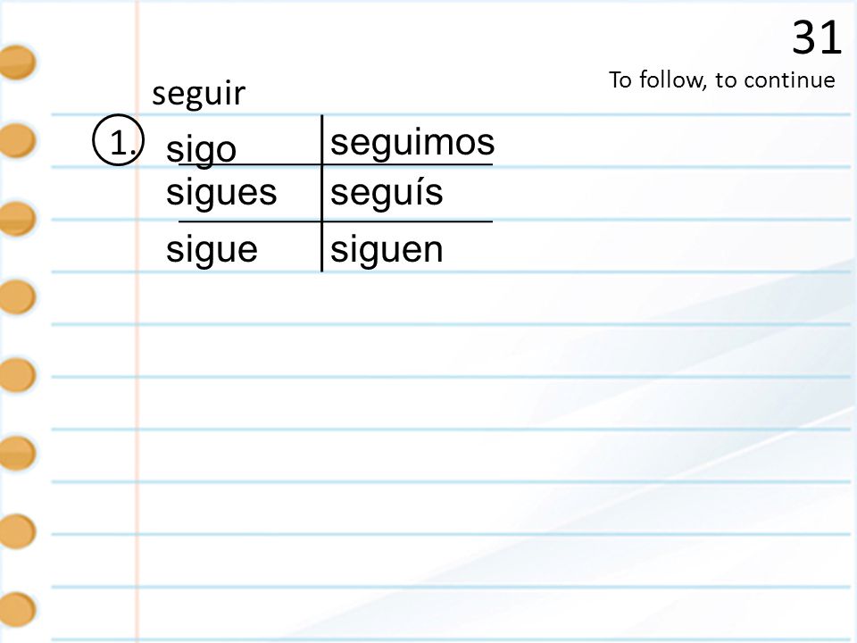Select the "sigo" conjugation cell
This screenshot has width=857, height=643.
[201, 149]
